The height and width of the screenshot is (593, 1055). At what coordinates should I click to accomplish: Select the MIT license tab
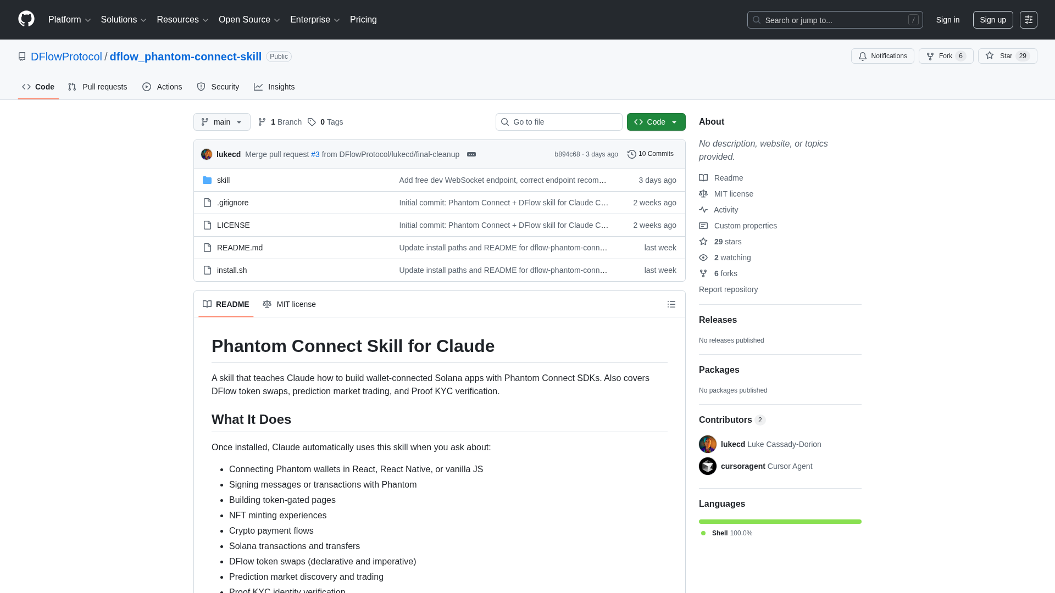click(x=289, y=304)
